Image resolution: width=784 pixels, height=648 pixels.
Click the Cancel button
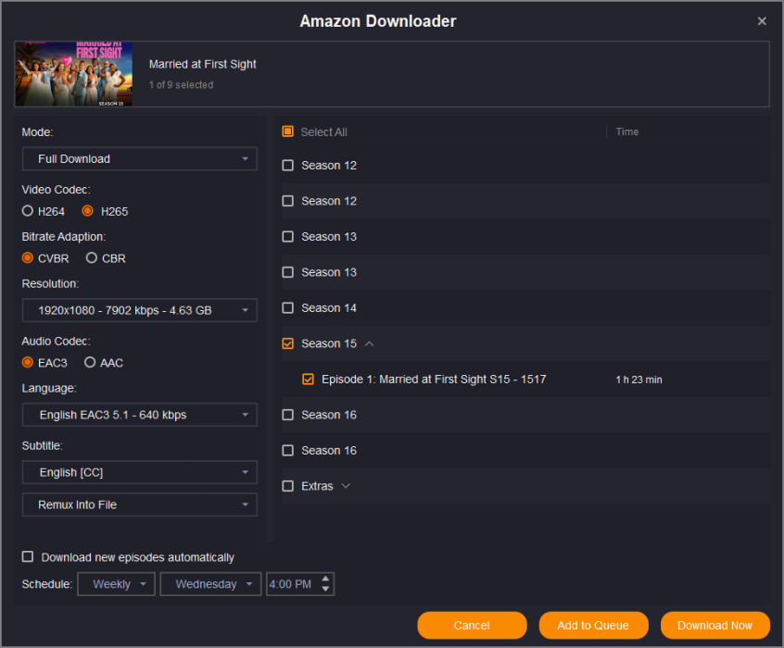472,626
